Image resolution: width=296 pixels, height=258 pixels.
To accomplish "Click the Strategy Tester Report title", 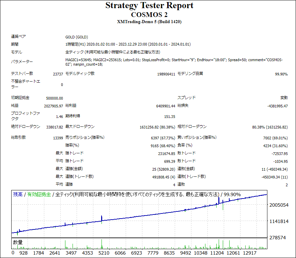I will [149, 5].
